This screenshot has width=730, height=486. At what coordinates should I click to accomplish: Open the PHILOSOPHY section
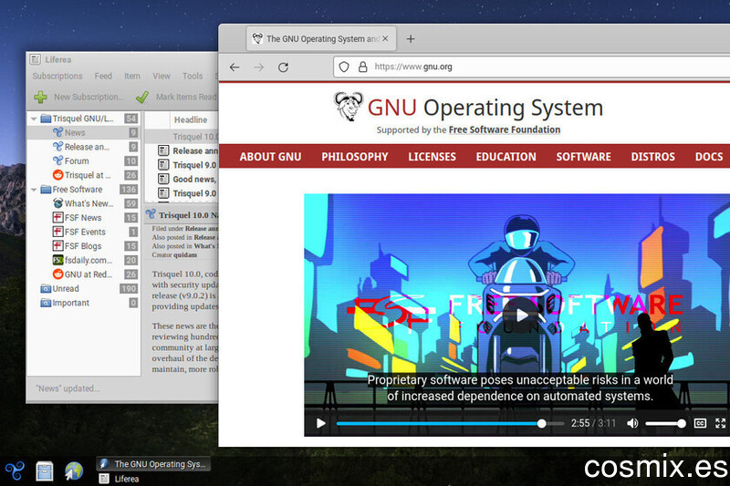coord(355,157)
